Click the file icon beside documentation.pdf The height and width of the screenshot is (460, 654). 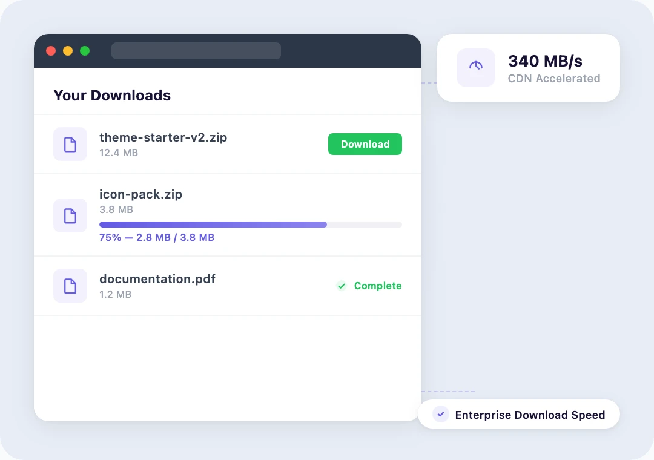point(70,286)
